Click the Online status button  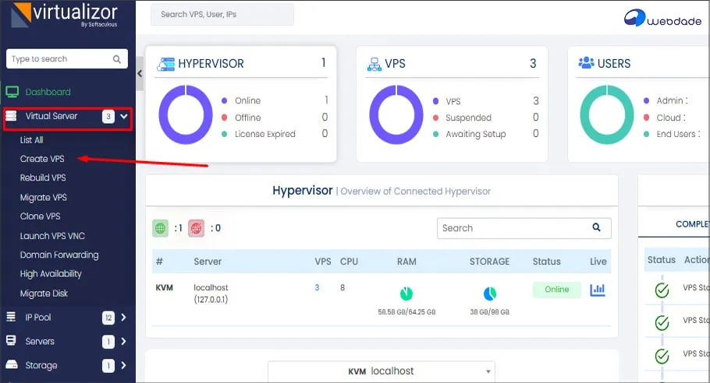(556, 290)
